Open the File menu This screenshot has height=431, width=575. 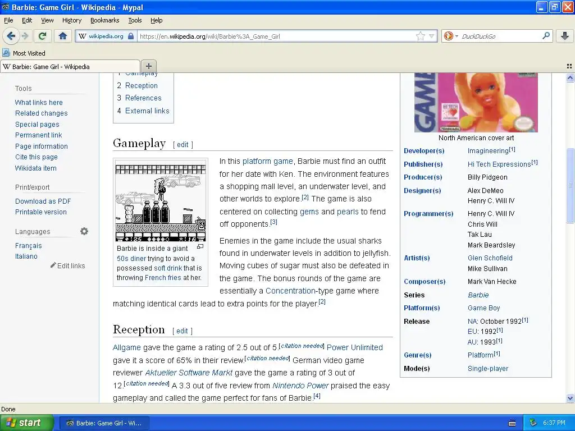coord(8,20)
